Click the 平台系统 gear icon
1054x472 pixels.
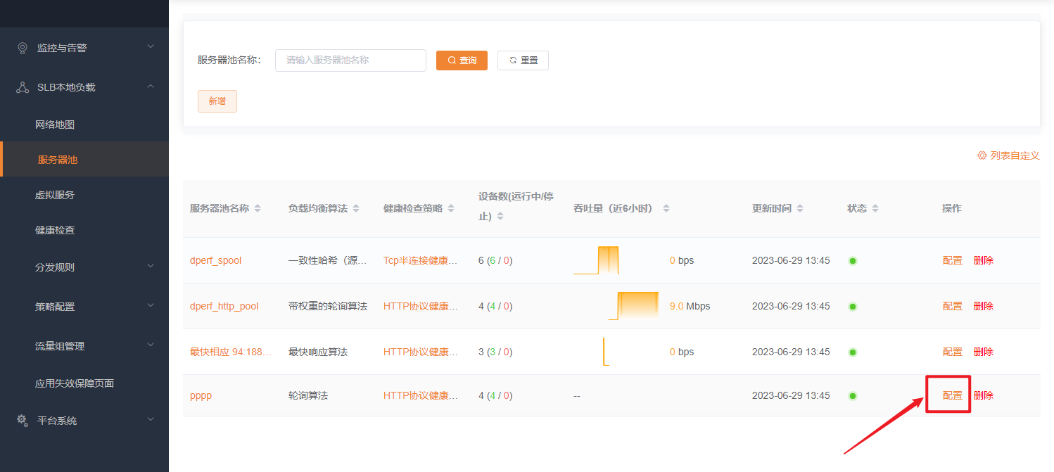coord(23,420)
